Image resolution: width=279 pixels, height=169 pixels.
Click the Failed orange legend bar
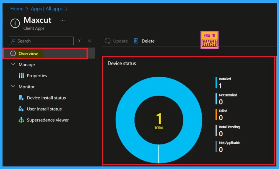point(216,115)
